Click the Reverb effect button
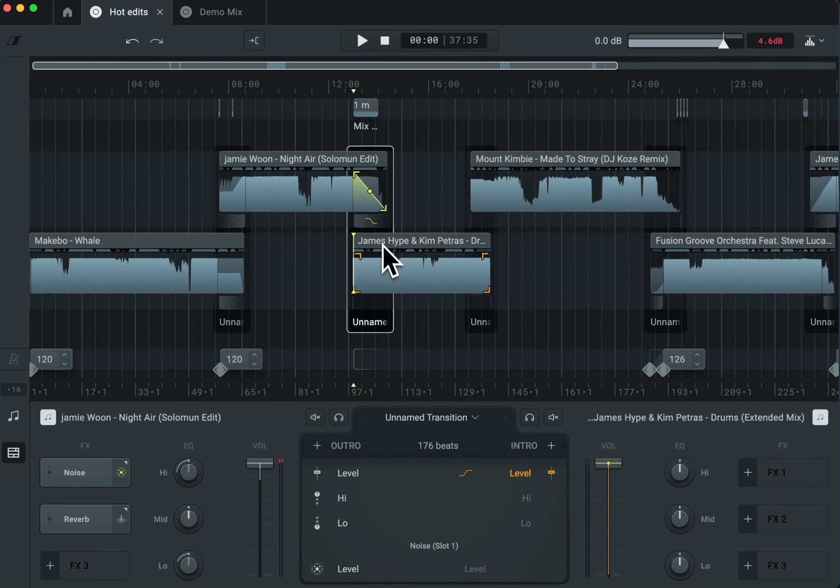Viewport: 840px width, 588px height. pyautogui.click(x=77, y=519)
